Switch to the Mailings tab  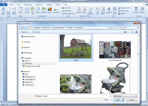pos(49,5)
